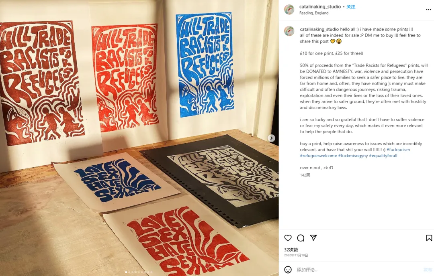Open catalinaking_studio header profile avatar

click(x=289, y=9)
